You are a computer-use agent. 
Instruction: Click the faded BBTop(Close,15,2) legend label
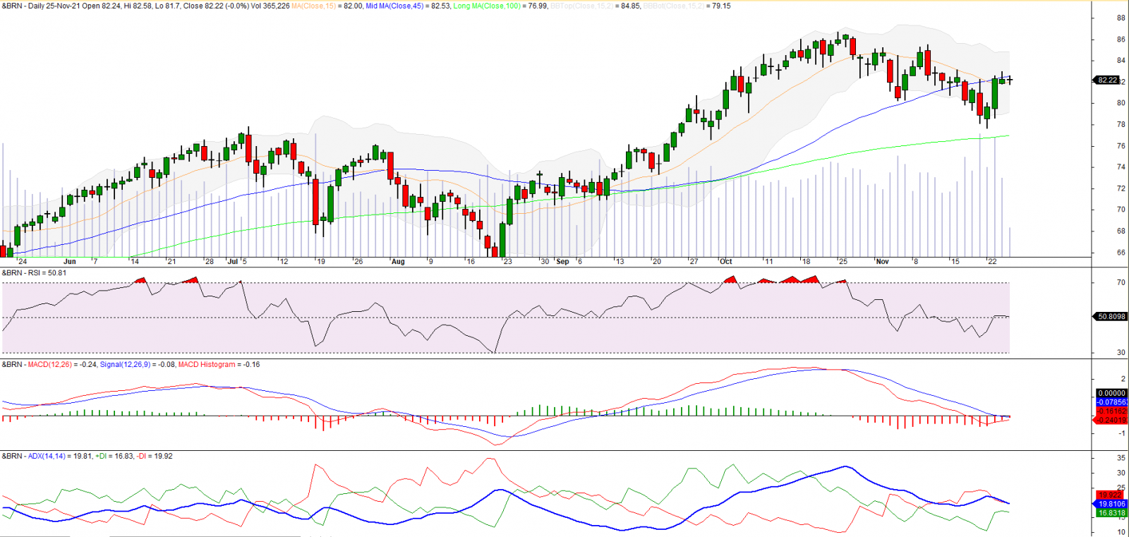pos(581,6)
